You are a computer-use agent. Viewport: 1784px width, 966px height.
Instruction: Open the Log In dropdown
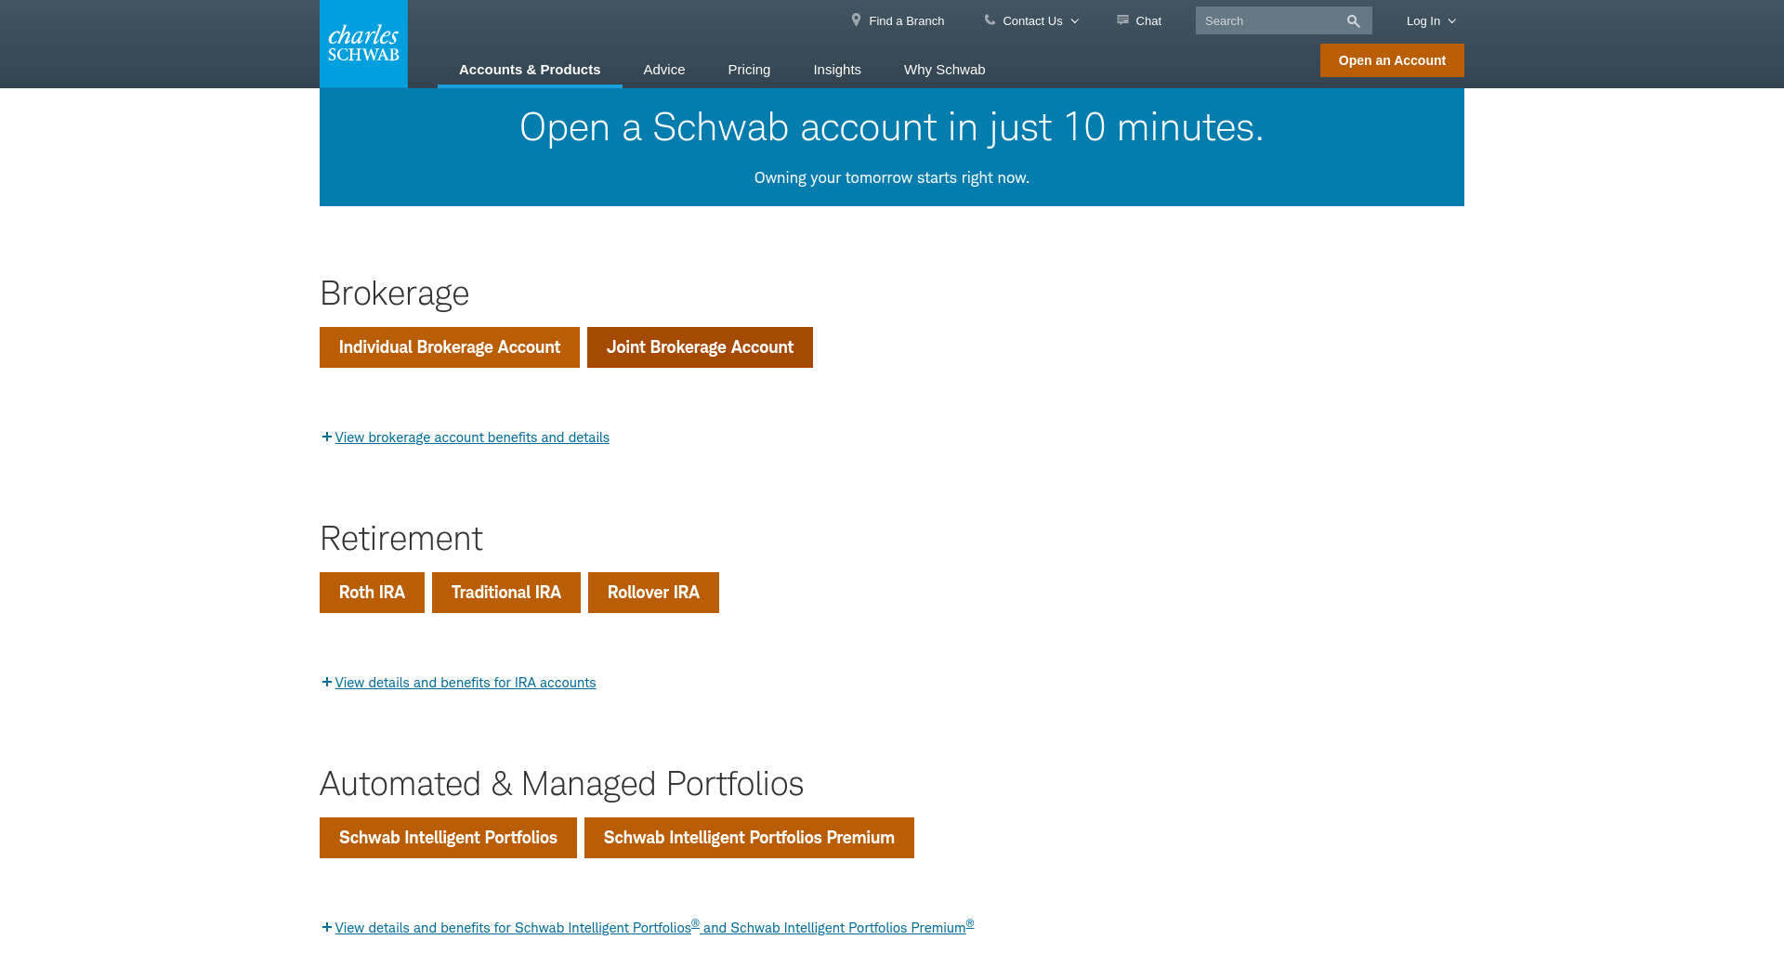pos(1430,21)
